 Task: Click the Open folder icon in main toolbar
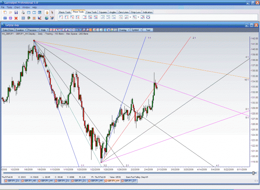point(11,12)
